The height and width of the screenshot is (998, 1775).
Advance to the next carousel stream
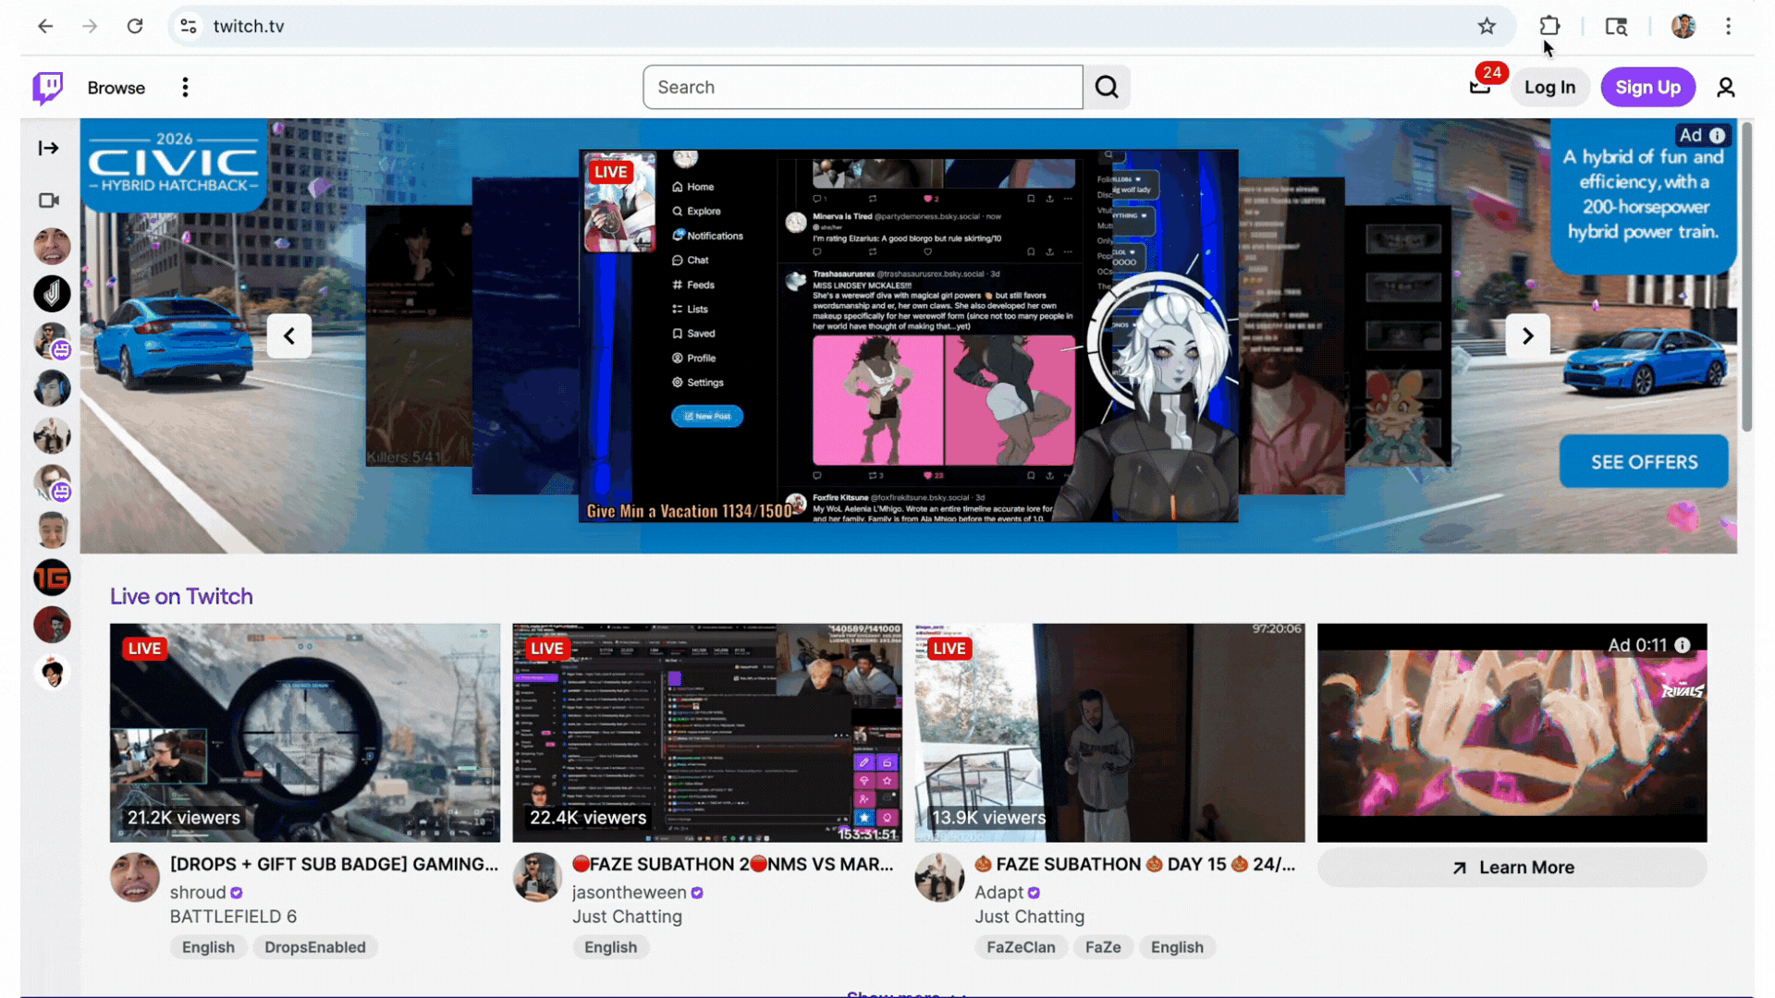coord(1527,336)
